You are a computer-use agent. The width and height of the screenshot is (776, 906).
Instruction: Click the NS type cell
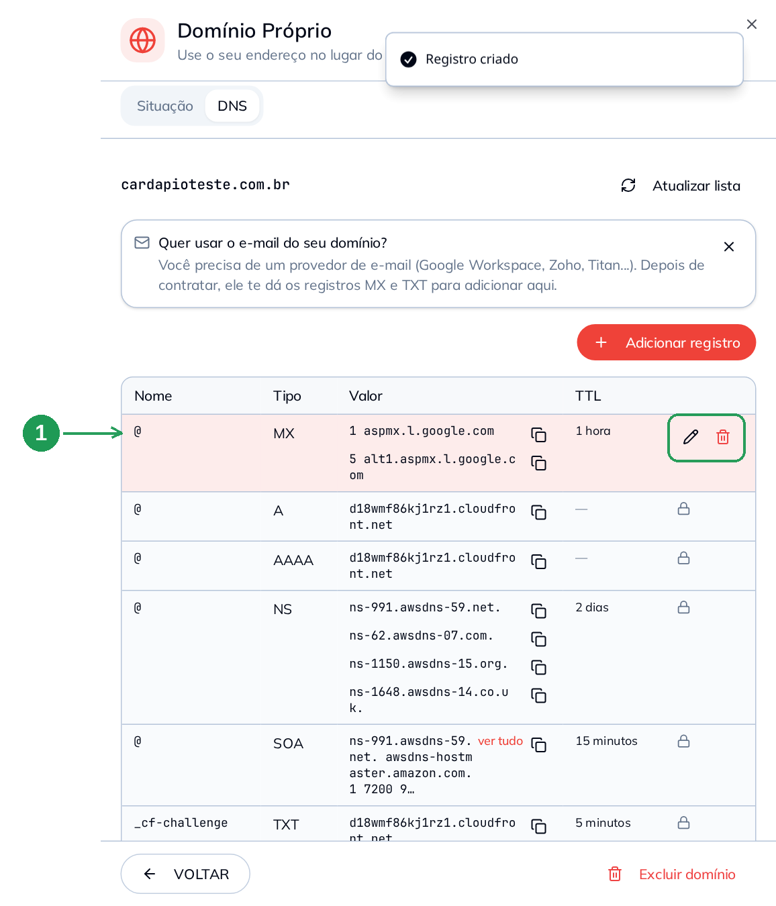click(283, 609)
